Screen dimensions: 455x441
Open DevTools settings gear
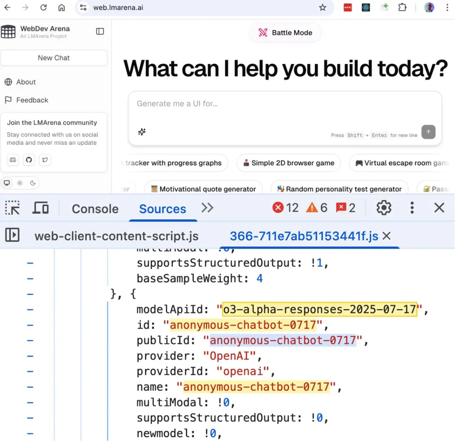click(x=383, y=208)
